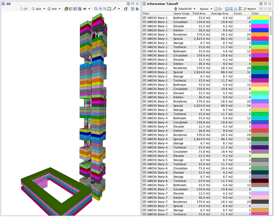Click the Info button in 3D toolbar
Screen dimensions: 274x217
[x=52, y=9]
